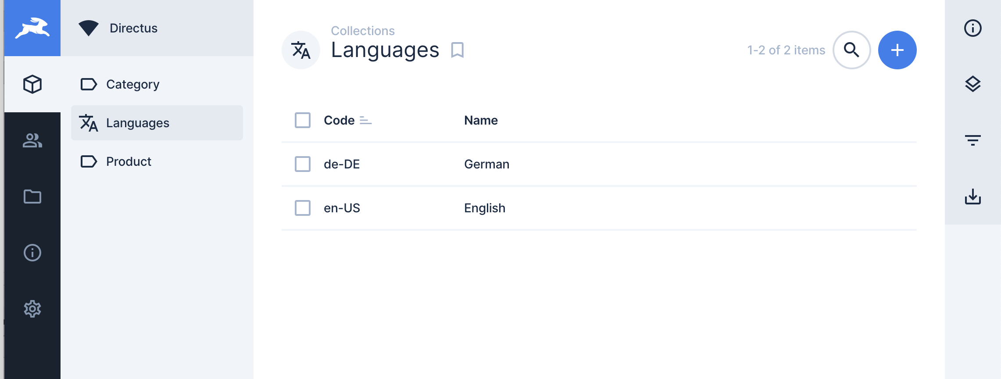Open the Category collection
This screenshot has height=379, width=1001.
157,84
